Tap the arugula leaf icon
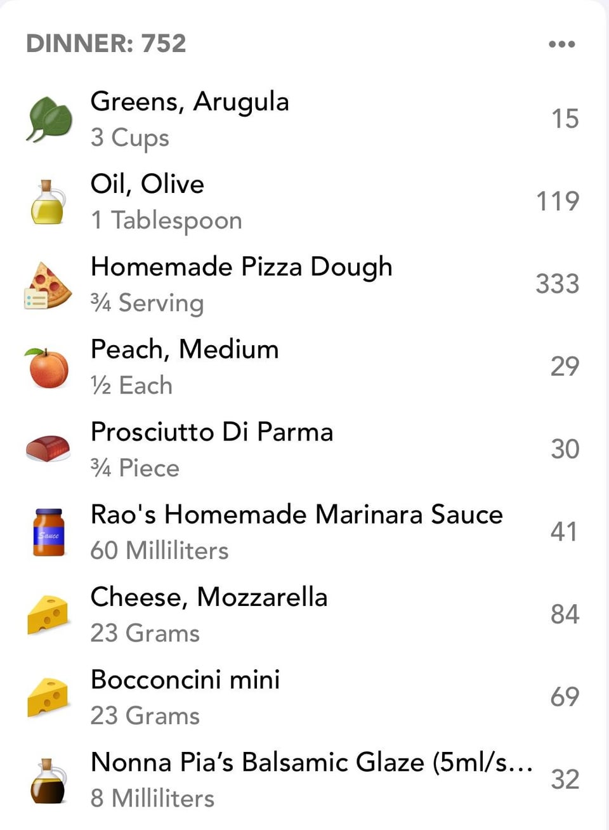Screen dimensions: 609x830 point(49,119)
